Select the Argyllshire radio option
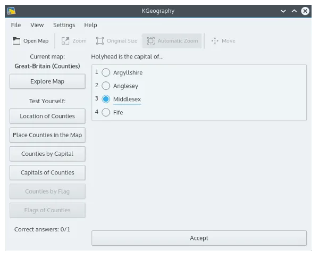Viewport: 319px width, 258px height. coord(106,72)
